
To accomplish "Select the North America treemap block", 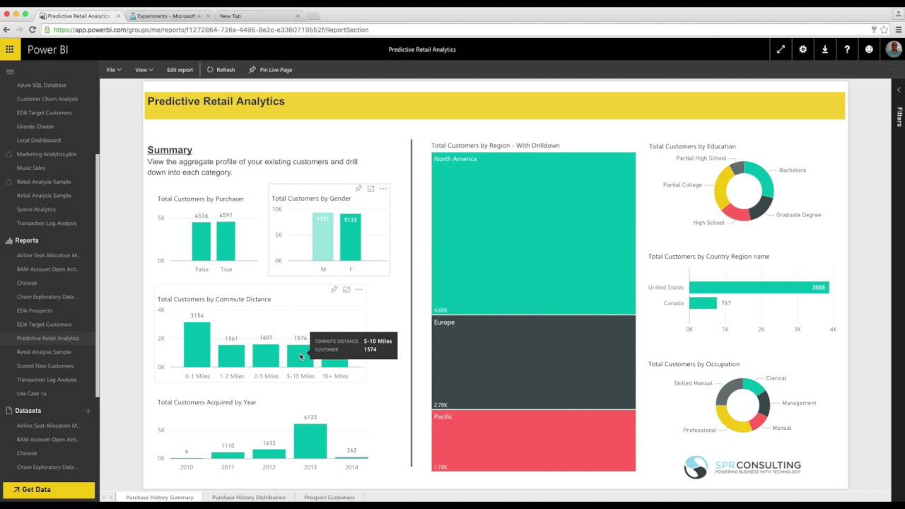I will 533,233.
